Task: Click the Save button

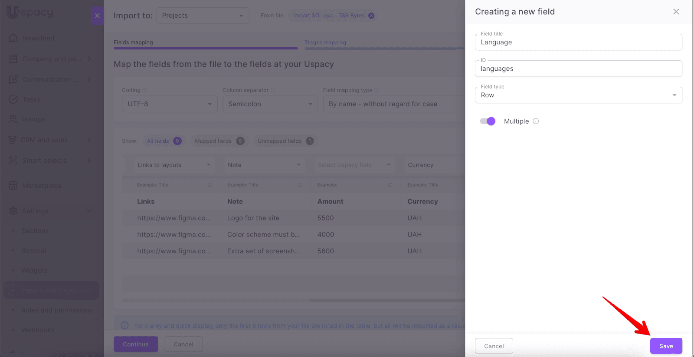Action: (x=666, y=346)
